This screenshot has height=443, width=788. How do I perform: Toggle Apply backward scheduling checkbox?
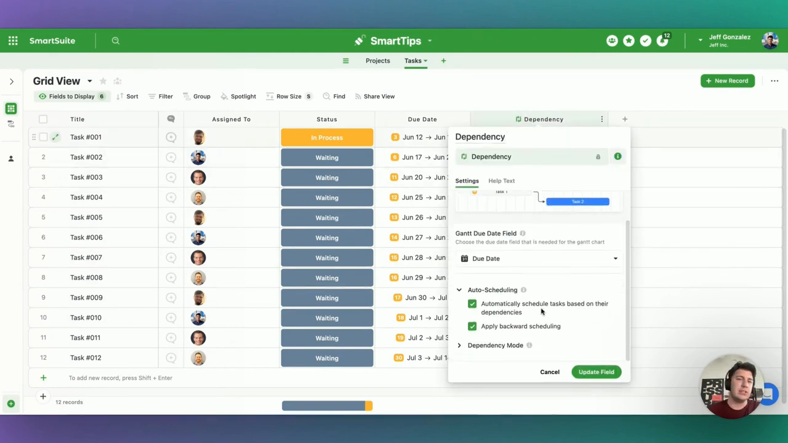pos(472,326)
